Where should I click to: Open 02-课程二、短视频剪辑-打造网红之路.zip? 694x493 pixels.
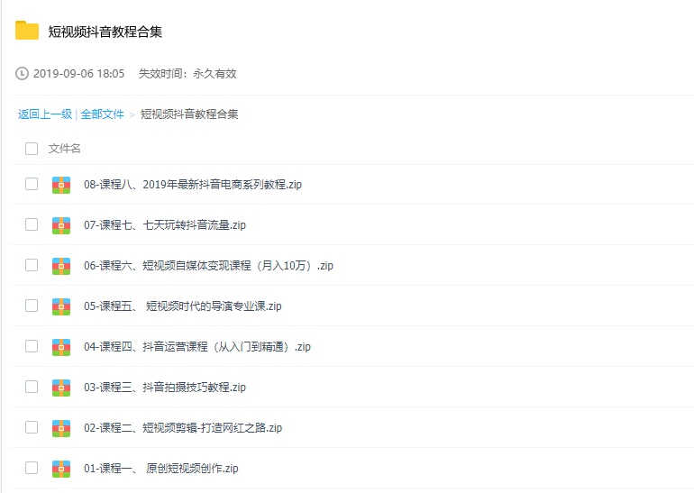[183, 428]
